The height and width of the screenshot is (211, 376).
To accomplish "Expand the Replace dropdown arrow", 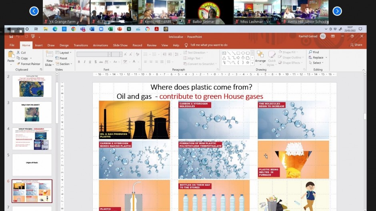I will click(326, 58).
